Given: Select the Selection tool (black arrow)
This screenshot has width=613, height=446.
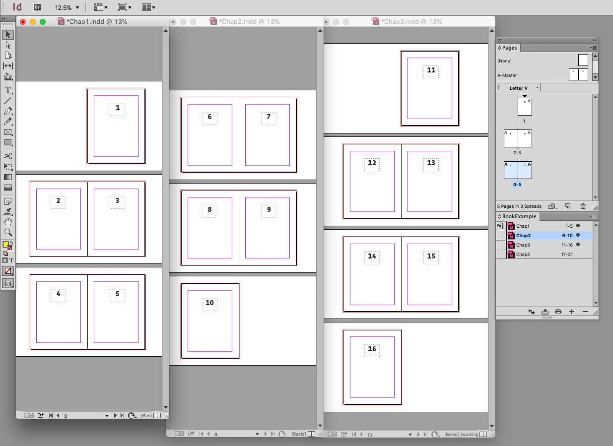Looking at the screenshot, I should pyautogui.click(x=8, y=35).
